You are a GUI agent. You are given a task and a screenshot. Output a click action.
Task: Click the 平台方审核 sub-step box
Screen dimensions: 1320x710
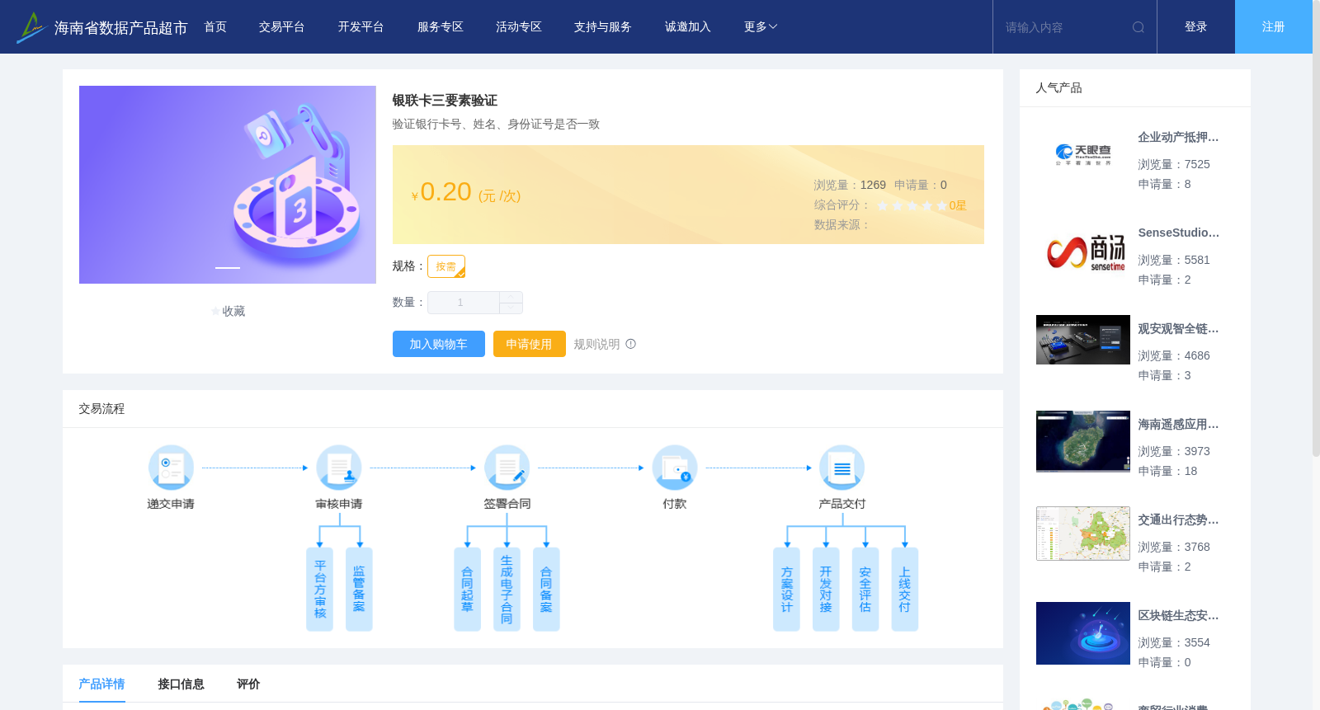pyautogui.click(x=320, y=590)
